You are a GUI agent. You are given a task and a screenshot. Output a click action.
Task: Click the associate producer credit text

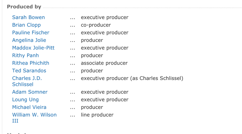pyautogui.click(x=104, y=63)
